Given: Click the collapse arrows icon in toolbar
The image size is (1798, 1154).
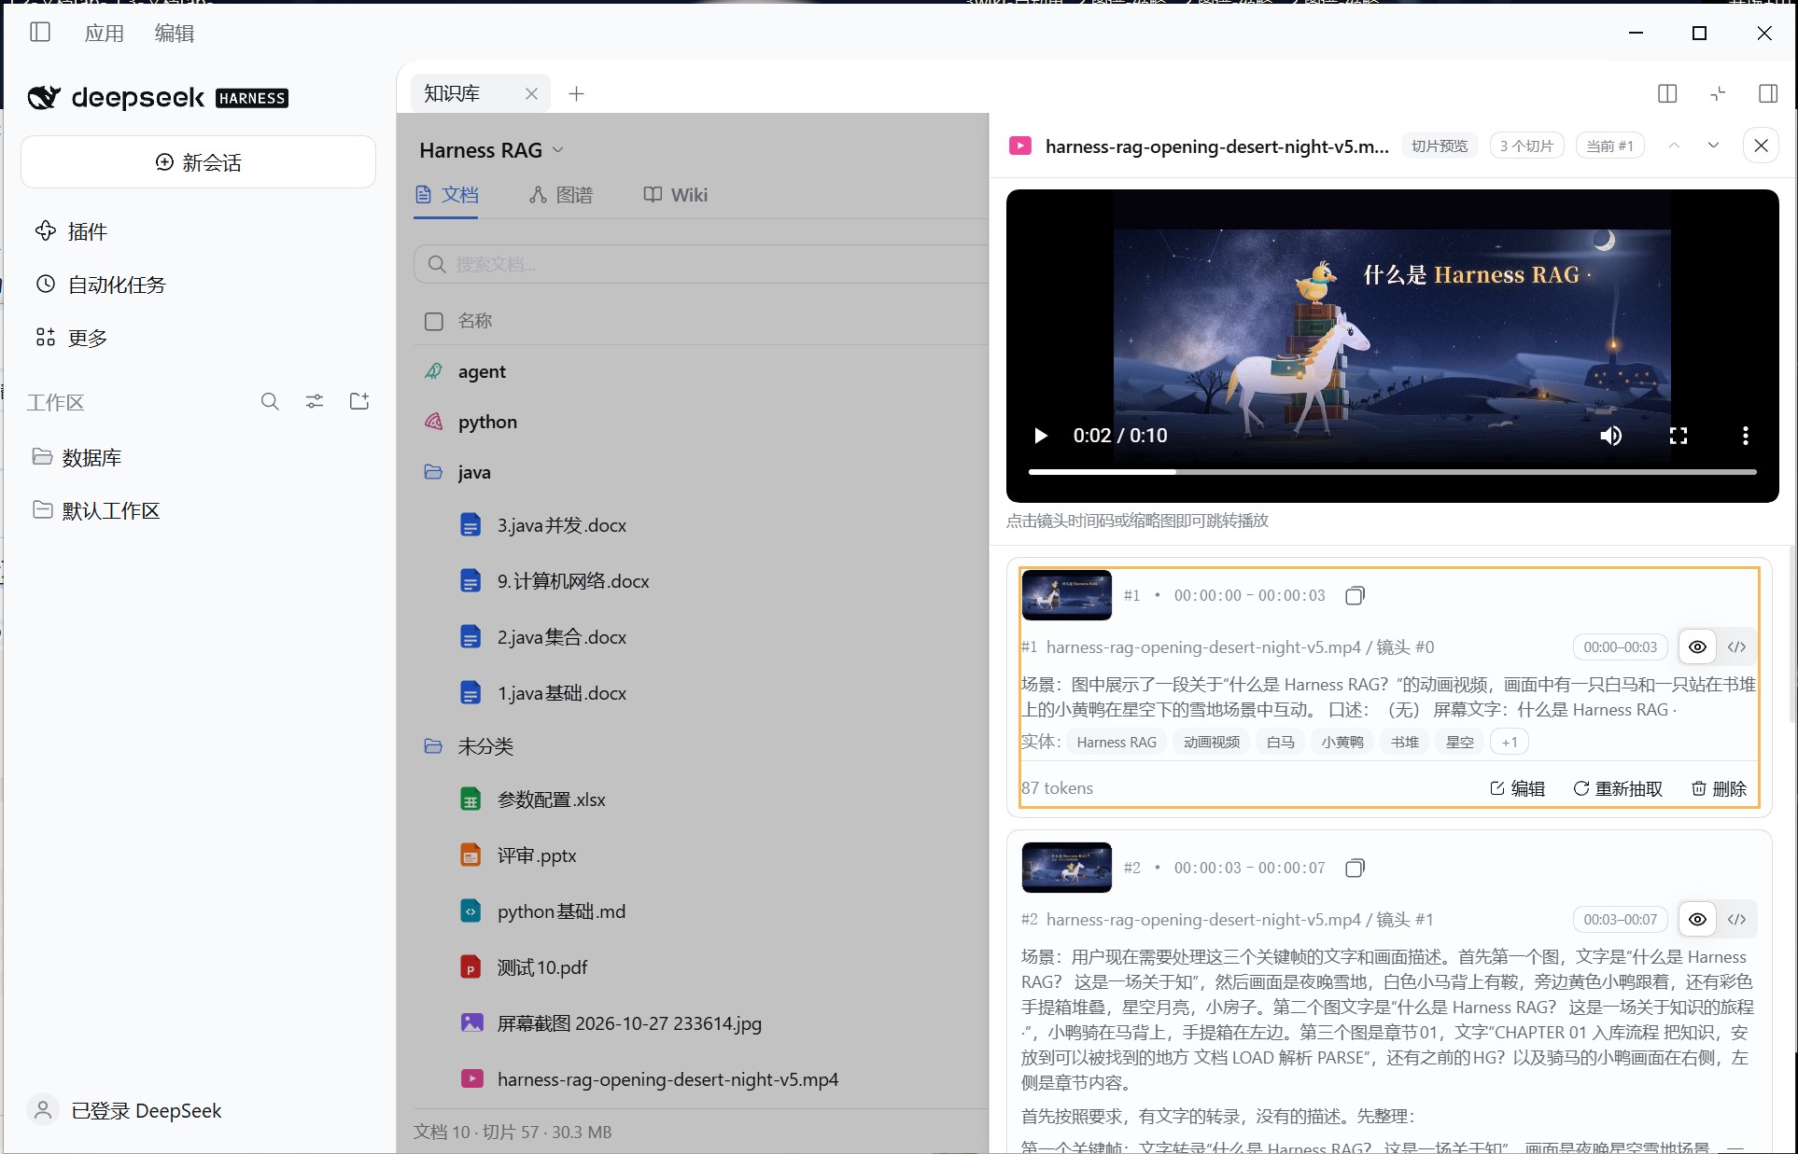Looking at the screenshot, I should [1718, 93].
